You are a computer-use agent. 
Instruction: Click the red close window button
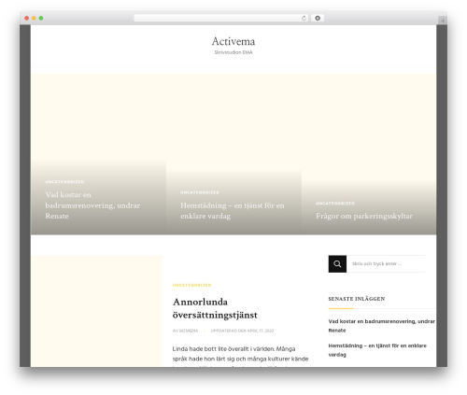pos(27,18)
